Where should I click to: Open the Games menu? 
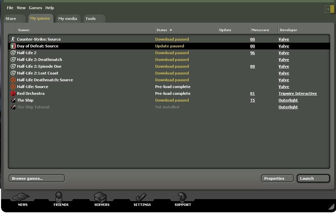[35, 8]
